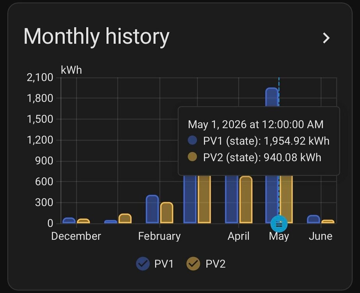Select the December PV1 blue bar
Image resolution: width=360 pixels, height=293 pixels.
69,220
